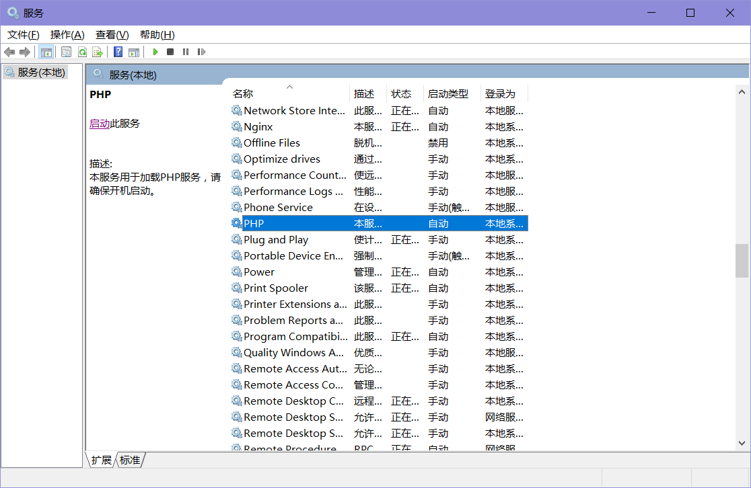751x488 pixels.
Task: Click the Offline Files gear icon
Action: click(x=237, y=143)
